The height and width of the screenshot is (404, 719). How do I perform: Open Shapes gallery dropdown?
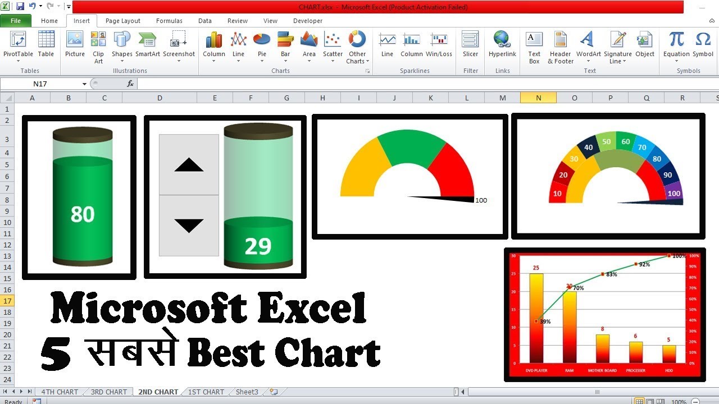(122, 47)
